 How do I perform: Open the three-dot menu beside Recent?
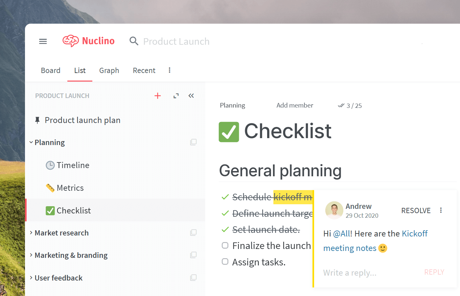point(170,70)
